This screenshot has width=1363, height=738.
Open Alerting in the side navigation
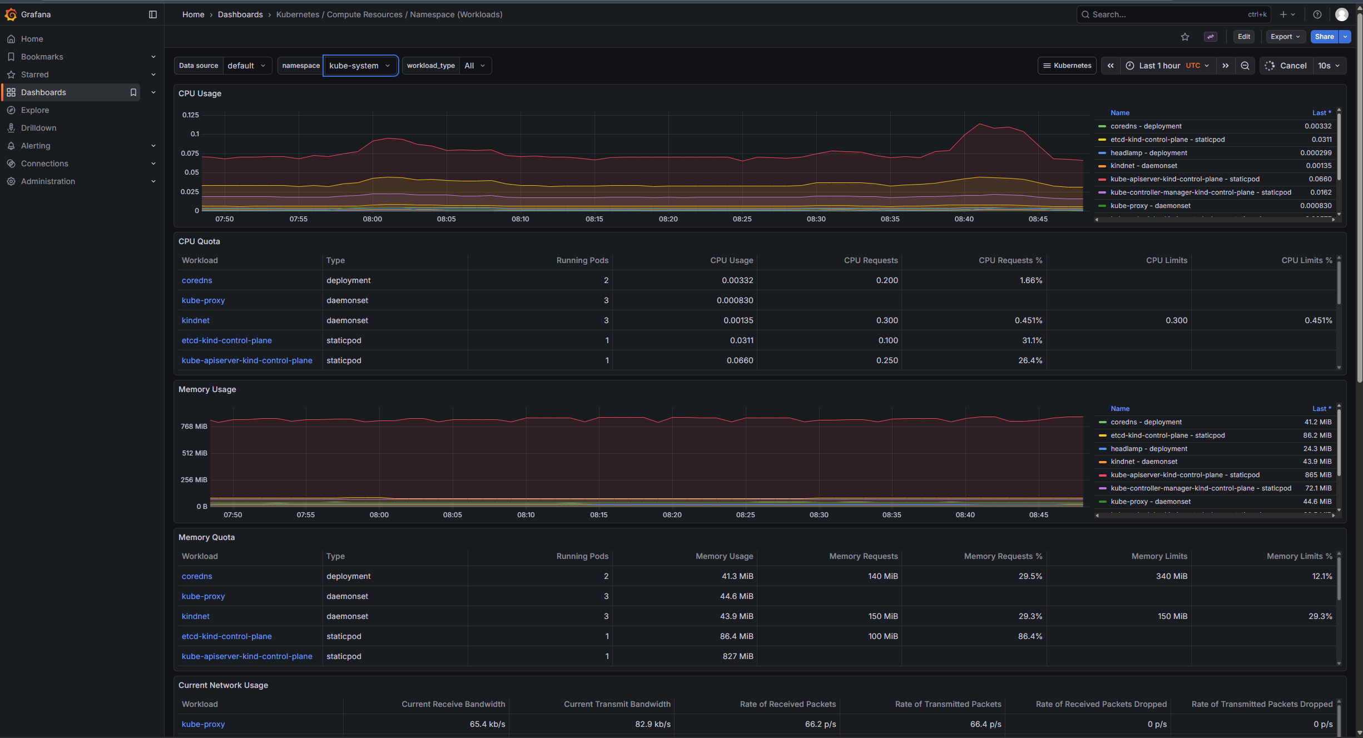36,146
